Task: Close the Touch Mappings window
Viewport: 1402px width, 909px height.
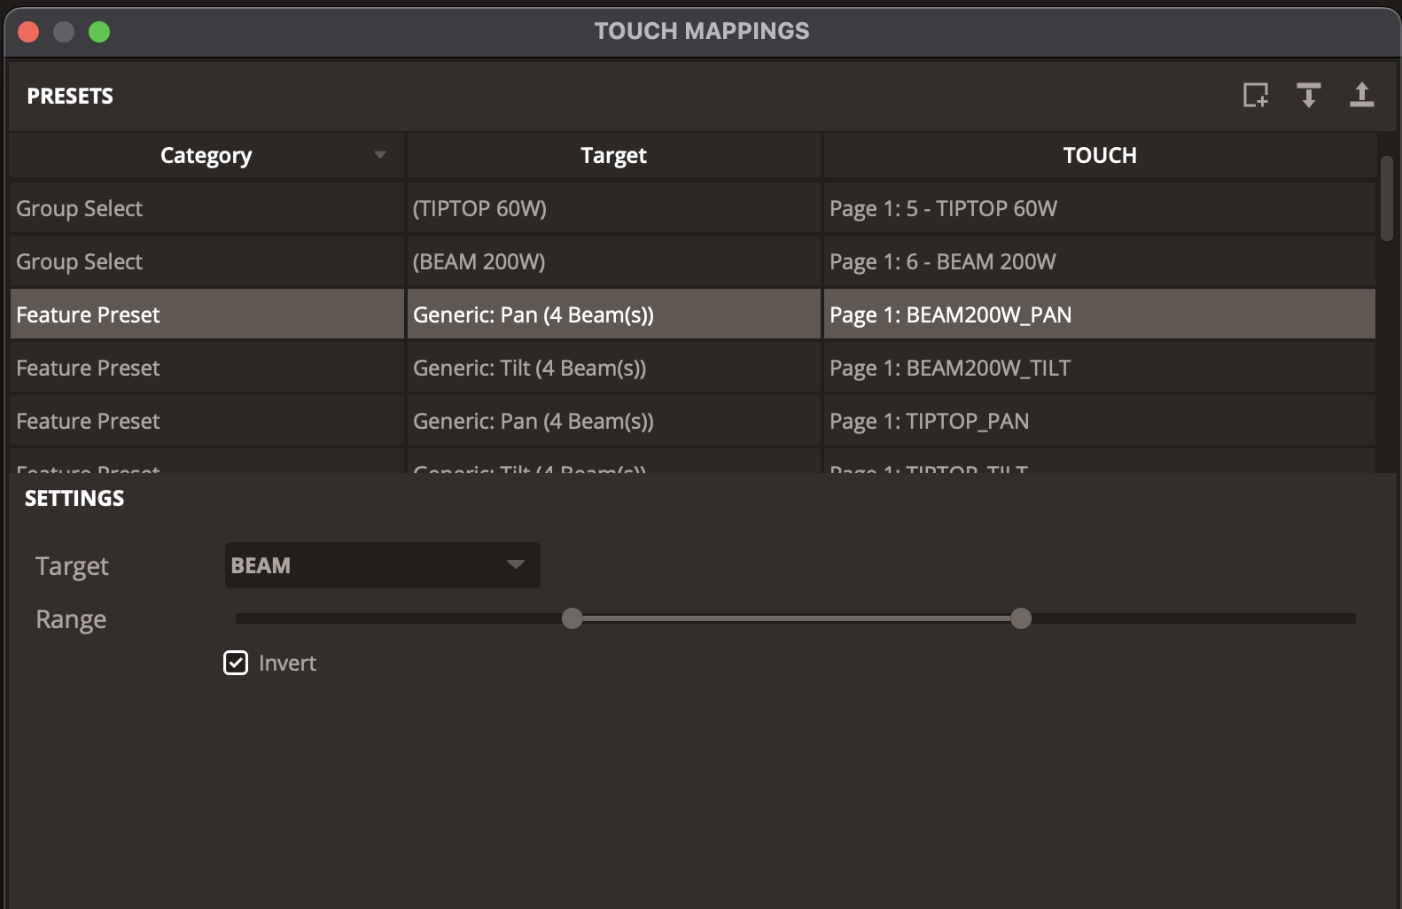Action: (x=28, y=32)
